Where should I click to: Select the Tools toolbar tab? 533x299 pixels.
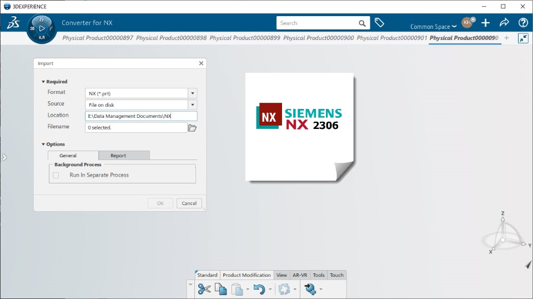(x=319, y=275)
